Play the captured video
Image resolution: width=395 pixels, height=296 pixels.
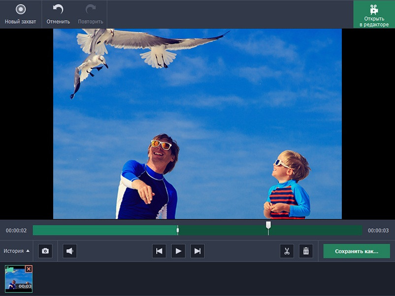click(178, 251)
